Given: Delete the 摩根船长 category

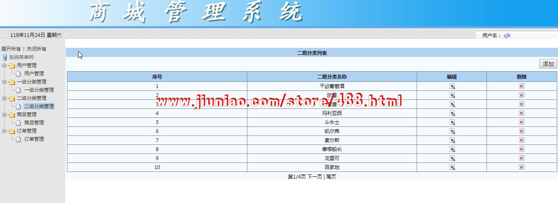Looking at the screenshot, I should coord(521,149).
